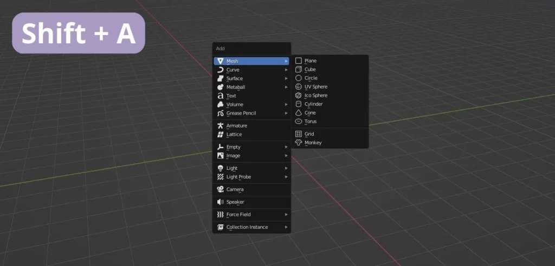This screenshot has width=555, height=266.
Task: Click the Grease Pencil icon
Action: click(x=221, y=114)
